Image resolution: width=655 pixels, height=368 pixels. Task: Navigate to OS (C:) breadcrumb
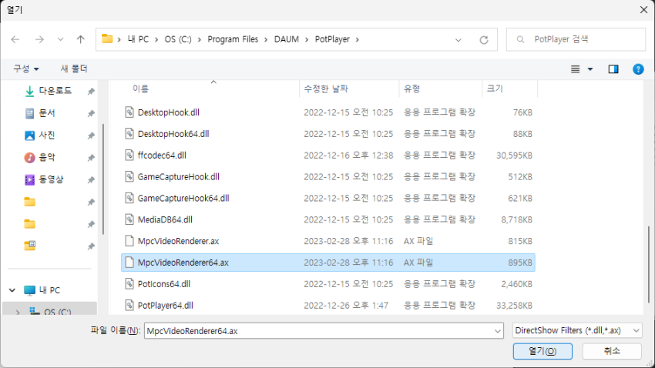(x=178, y=39)
